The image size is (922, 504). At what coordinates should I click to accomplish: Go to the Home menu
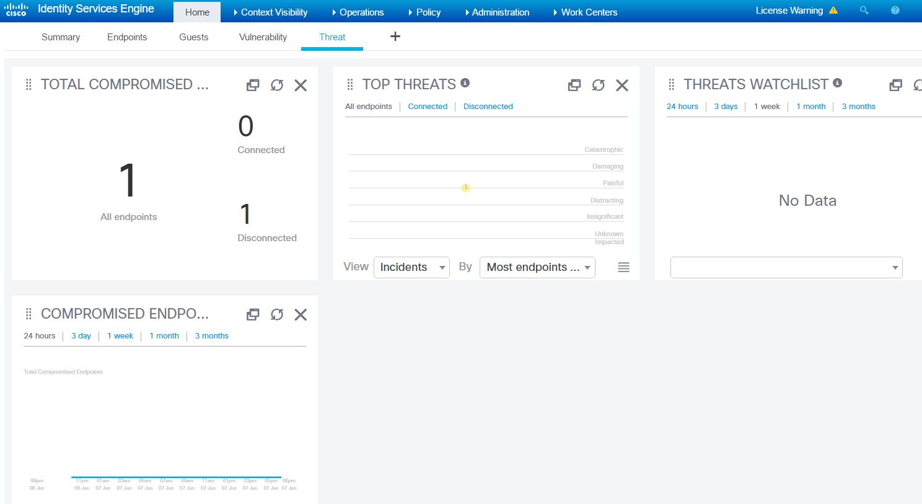point(197,12)
